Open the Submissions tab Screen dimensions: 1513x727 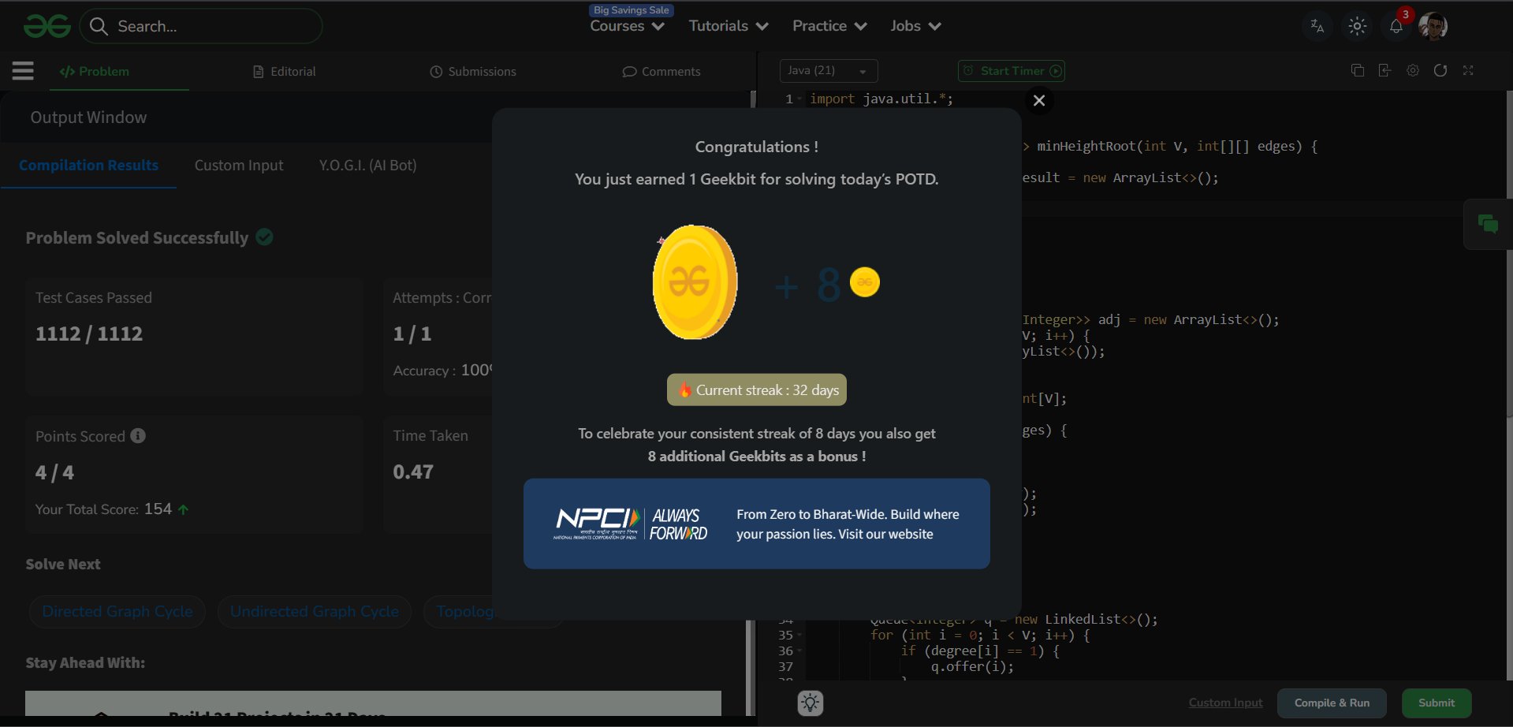coord(473,72)
